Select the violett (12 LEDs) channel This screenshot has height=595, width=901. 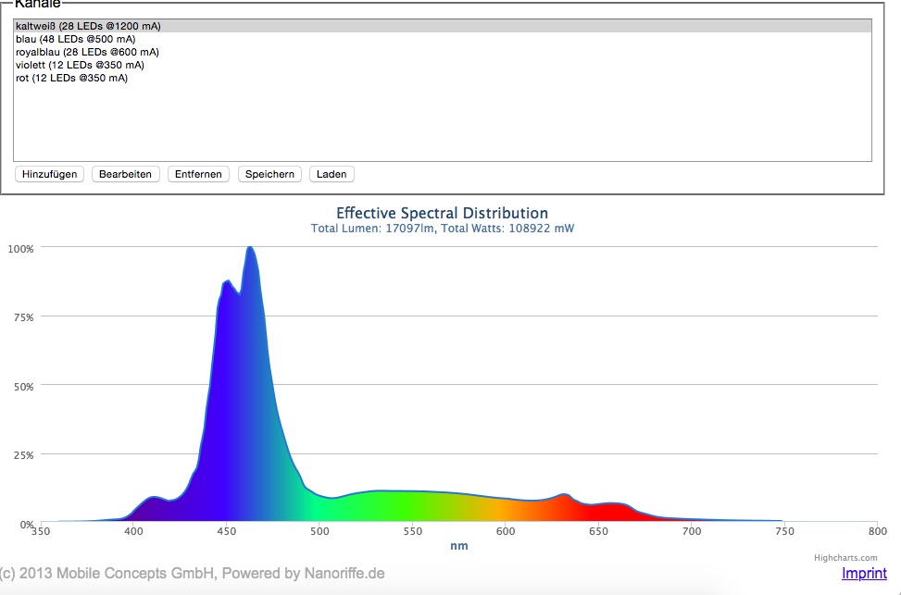[80, 65]
